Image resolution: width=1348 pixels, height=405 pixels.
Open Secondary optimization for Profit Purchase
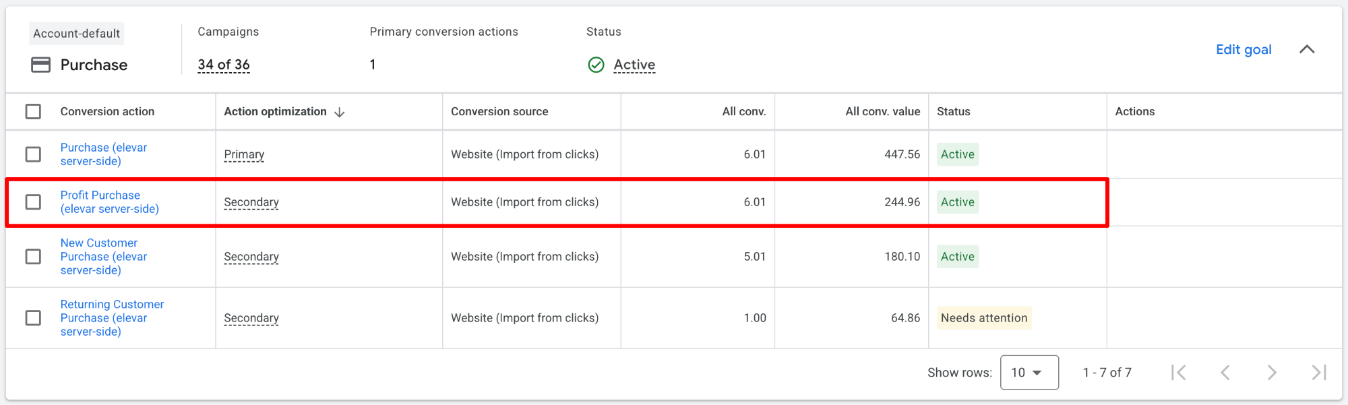click(251, 202)
